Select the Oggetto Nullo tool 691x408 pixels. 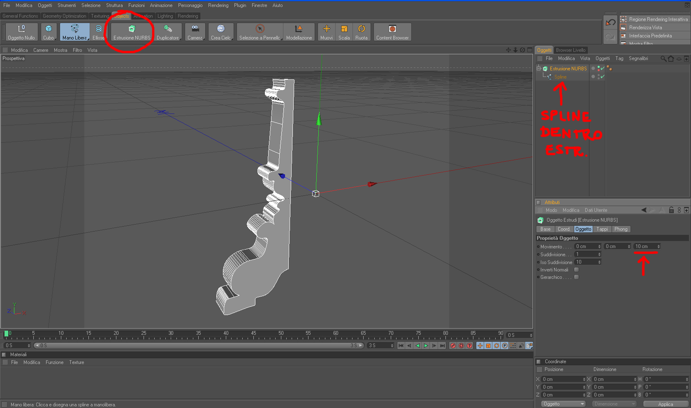[21, 32]
